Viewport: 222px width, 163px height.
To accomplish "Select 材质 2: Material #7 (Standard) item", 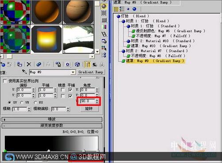I will (x=155, y=51).
